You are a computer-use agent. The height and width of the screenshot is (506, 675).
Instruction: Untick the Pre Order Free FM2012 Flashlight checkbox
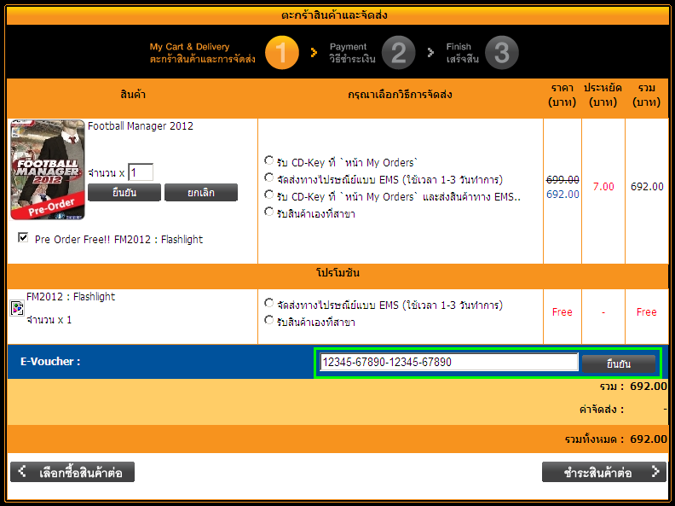(x=23, y=237)
